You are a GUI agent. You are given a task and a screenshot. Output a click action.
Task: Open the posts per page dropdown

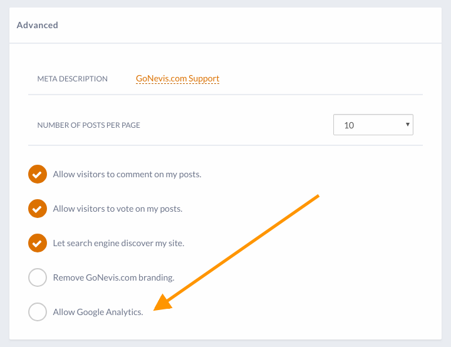tap(373, 125)
